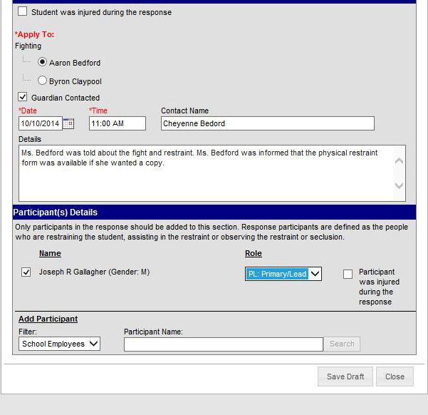The width and height of the screenshot is (428, 415).
Task: Click the Contact Name field
Action: click(268, 123)
